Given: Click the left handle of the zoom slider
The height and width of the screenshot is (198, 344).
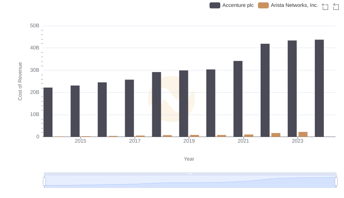Looking at the screenshot, I should (x=44, y=182).
